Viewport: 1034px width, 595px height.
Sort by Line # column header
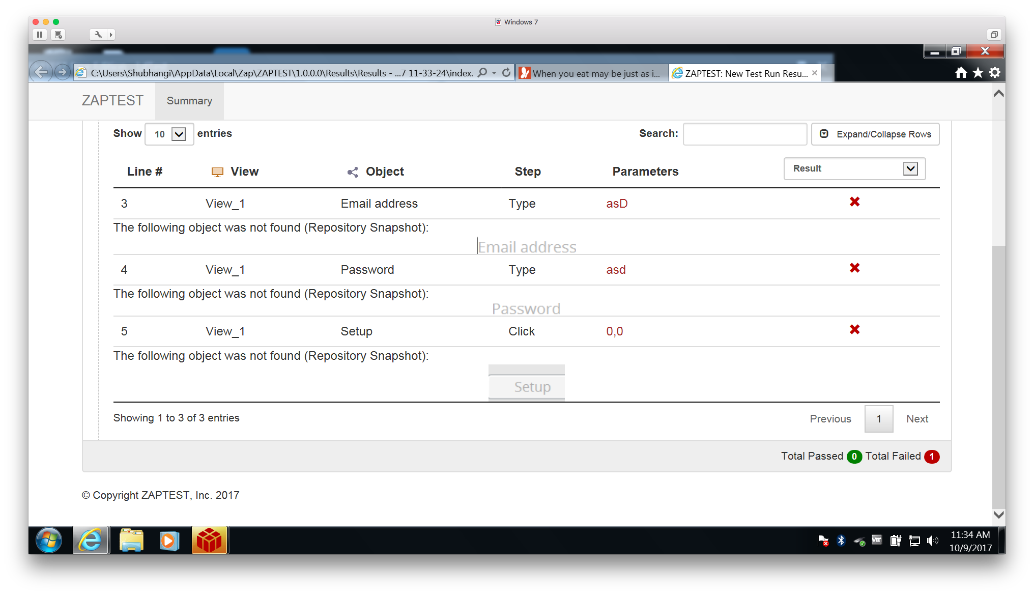[x=145, y=172]
